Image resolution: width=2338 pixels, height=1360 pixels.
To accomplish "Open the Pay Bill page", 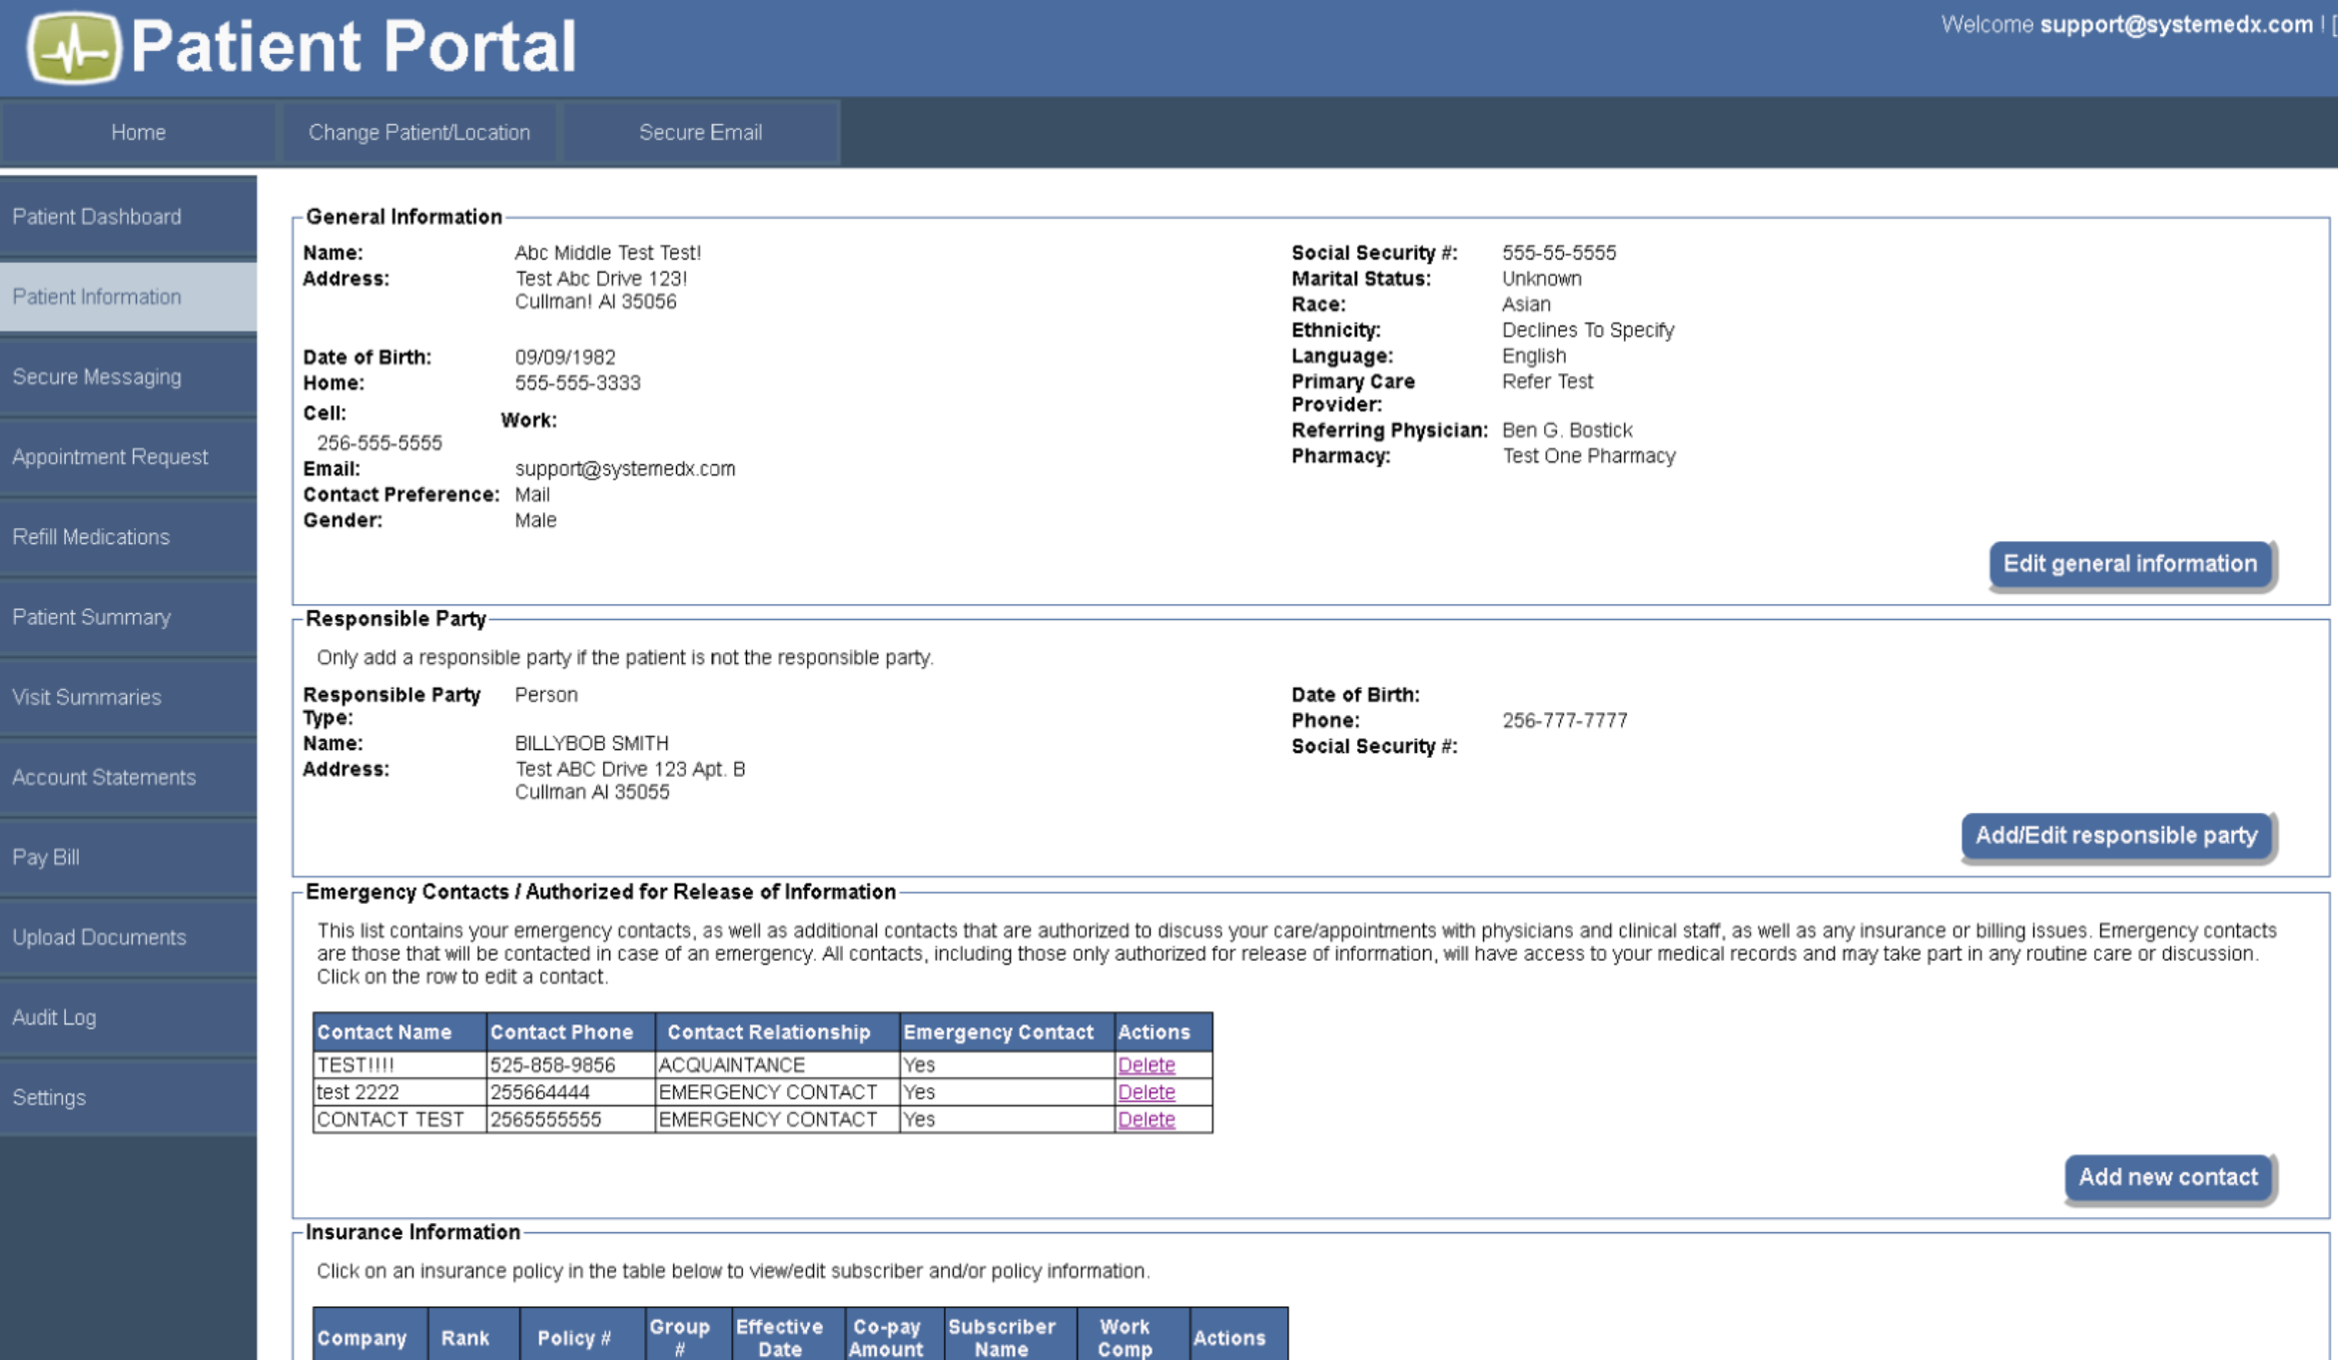I will 46,857.
